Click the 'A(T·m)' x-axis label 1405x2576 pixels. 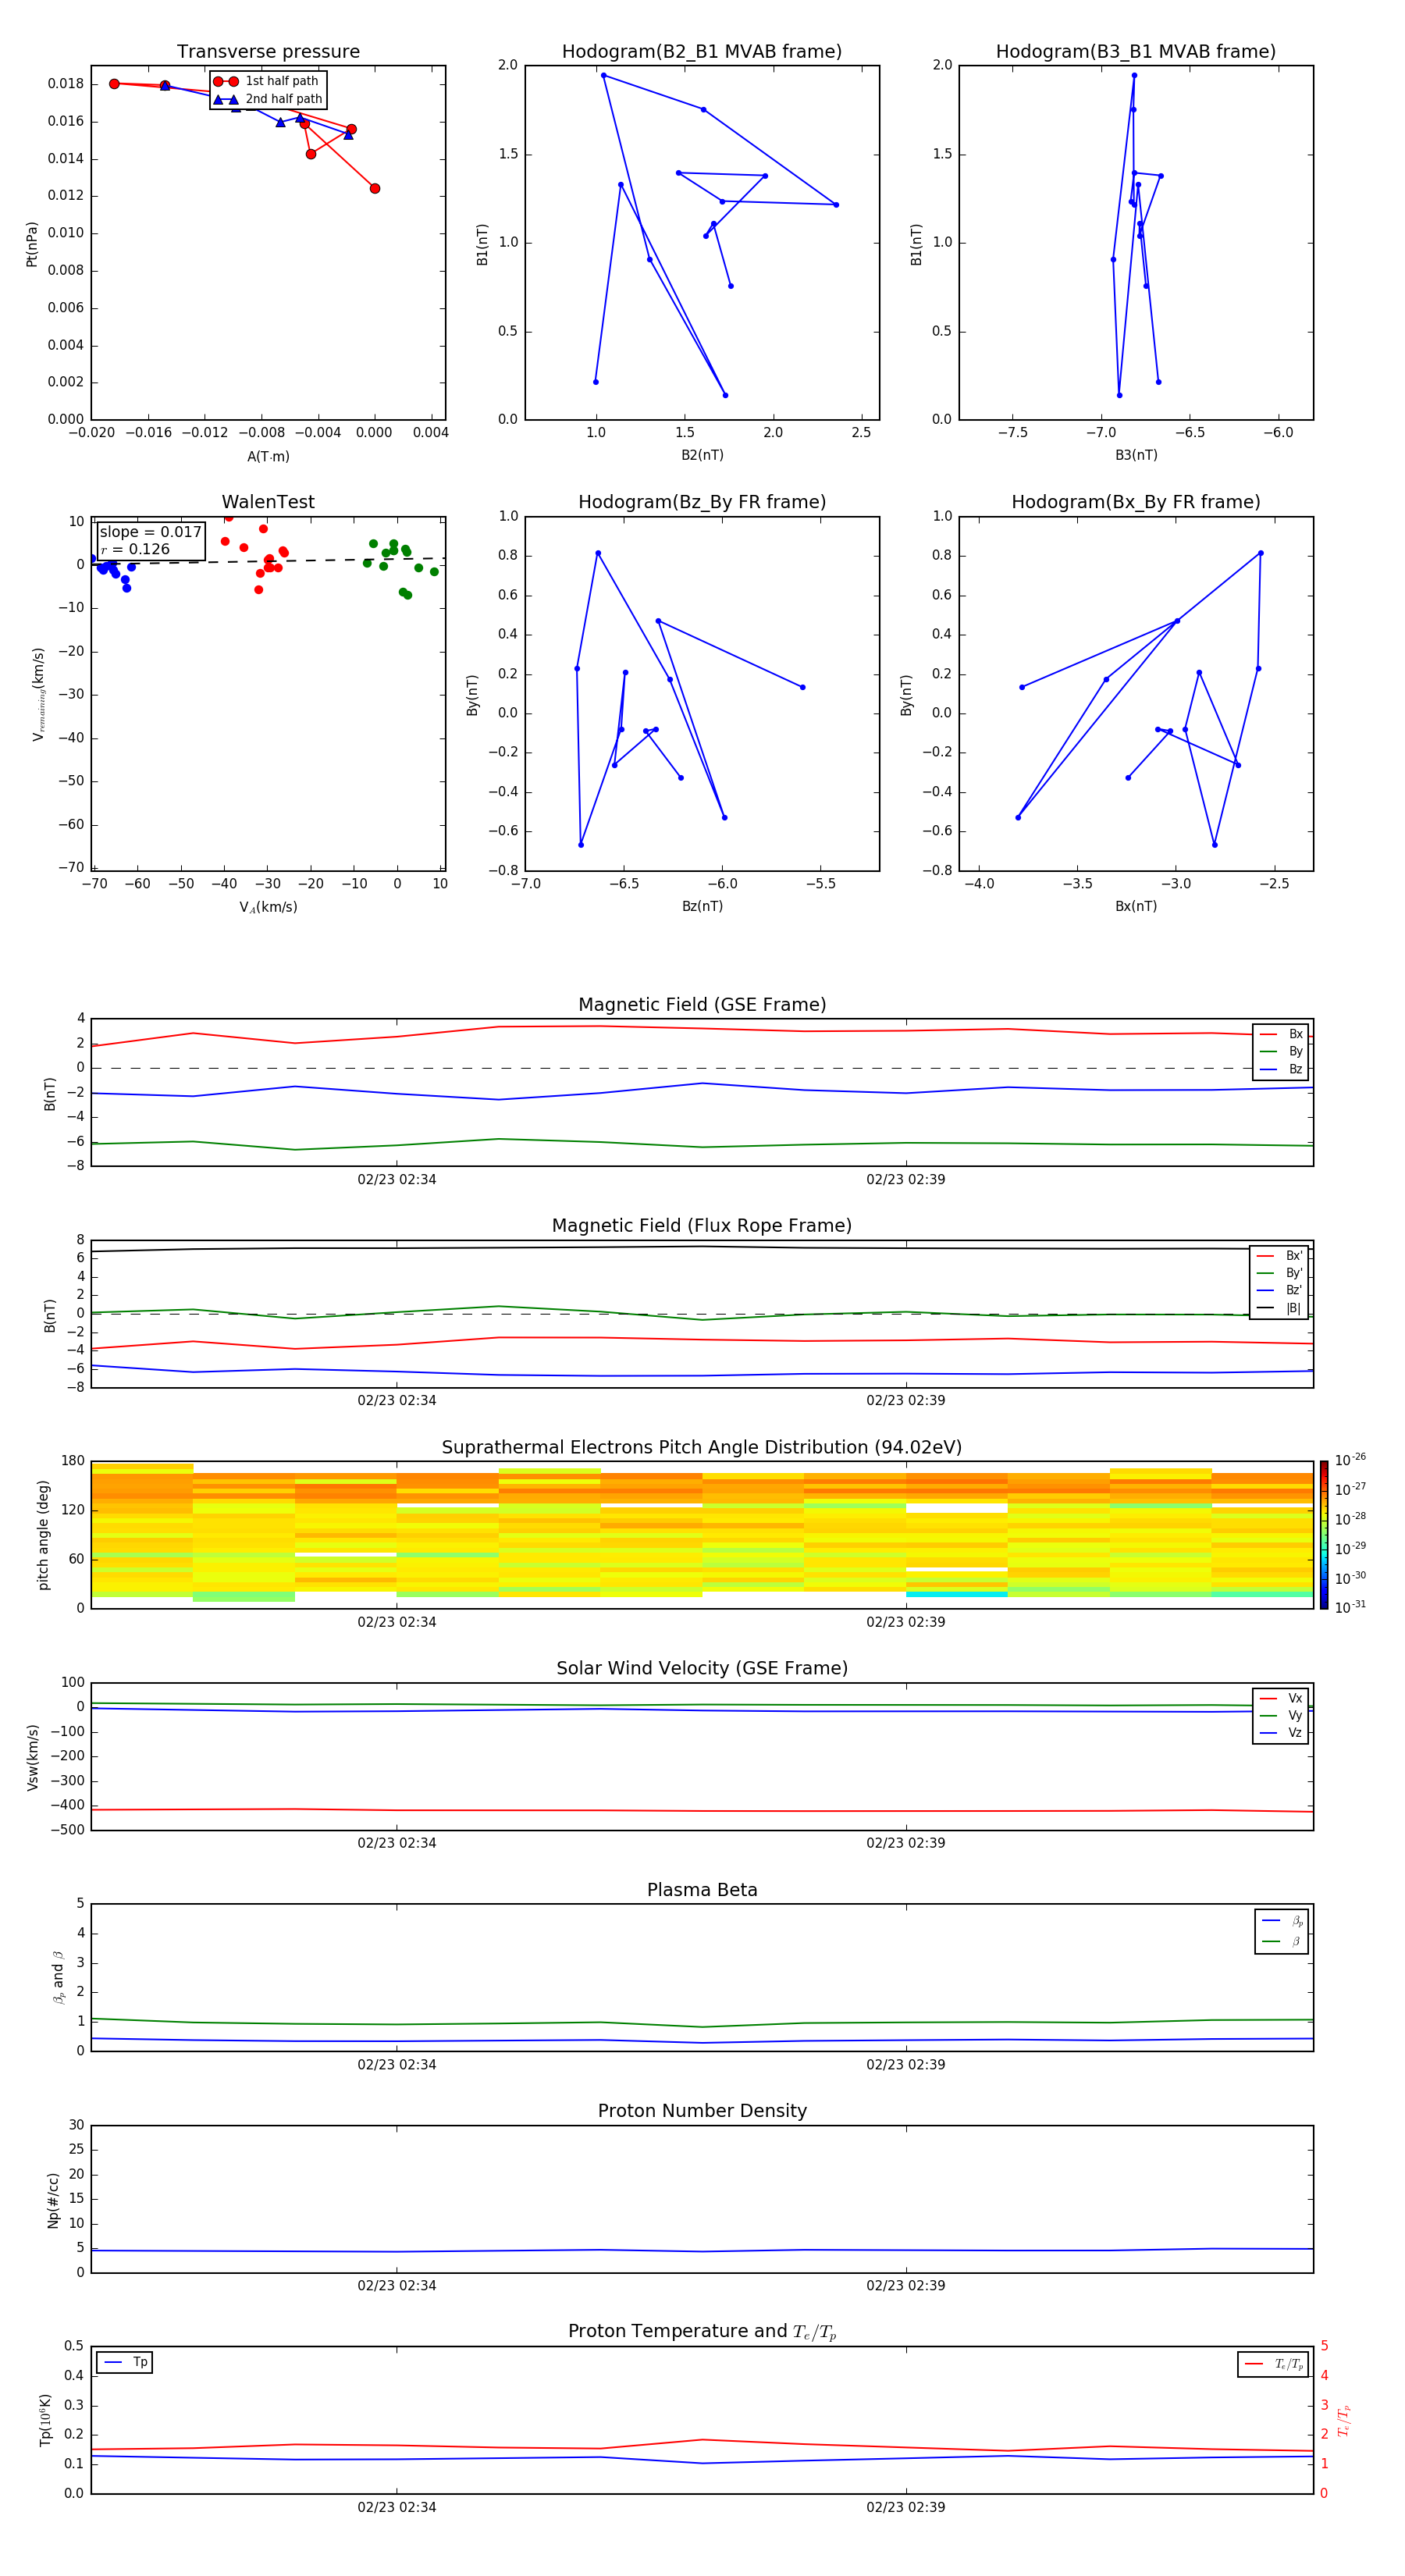[268, 456]
